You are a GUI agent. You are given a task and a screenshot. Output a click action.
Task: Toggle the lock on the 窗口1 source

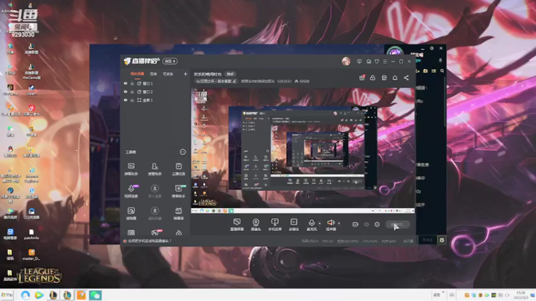(x=132, y=83)
